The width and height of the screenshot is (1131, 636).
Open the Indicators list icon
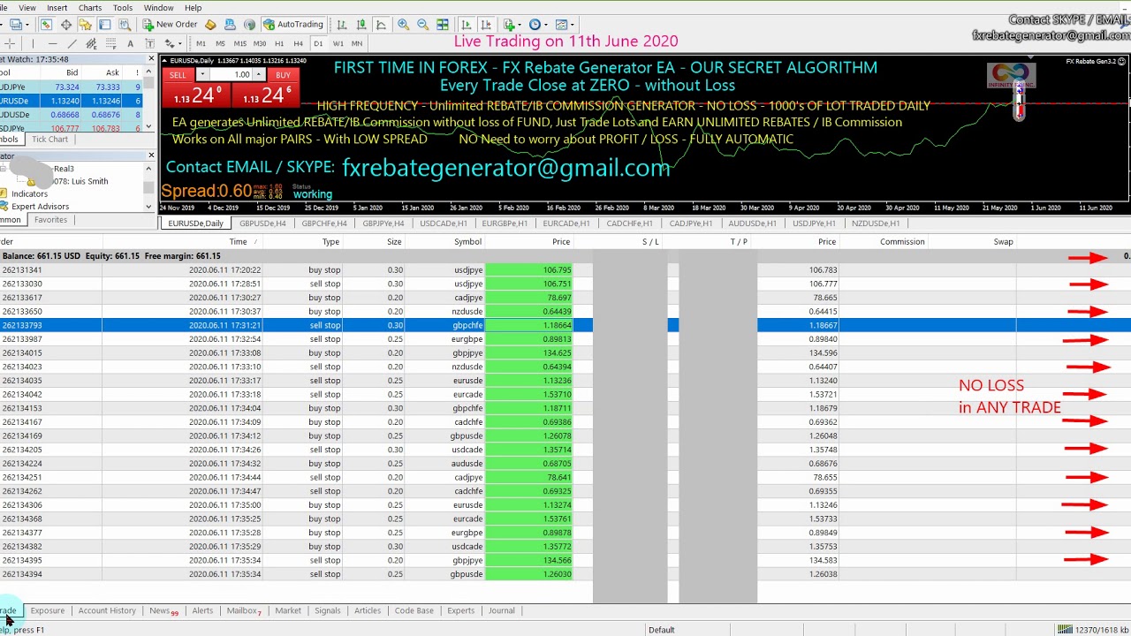[509, 24]
